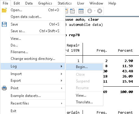Open the Variables Manager toolbar icon

tap(81, 11)
